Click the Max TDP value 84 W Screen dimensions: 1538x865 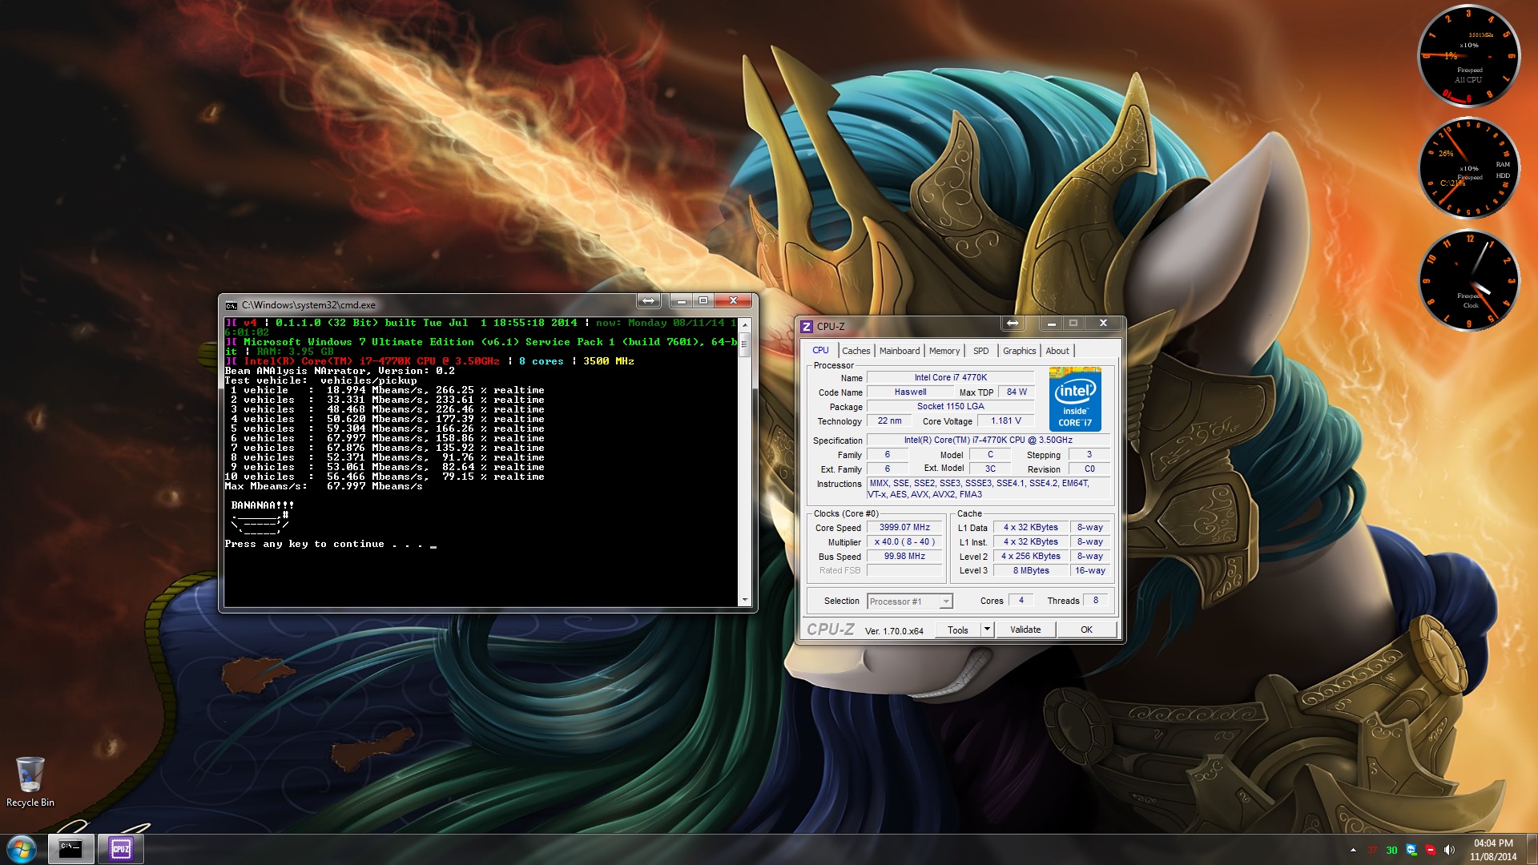1017,392
